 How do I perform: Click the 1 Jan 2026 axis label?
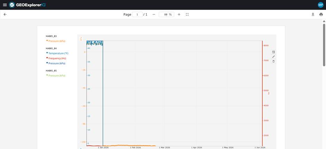click(x=103, y=148)
